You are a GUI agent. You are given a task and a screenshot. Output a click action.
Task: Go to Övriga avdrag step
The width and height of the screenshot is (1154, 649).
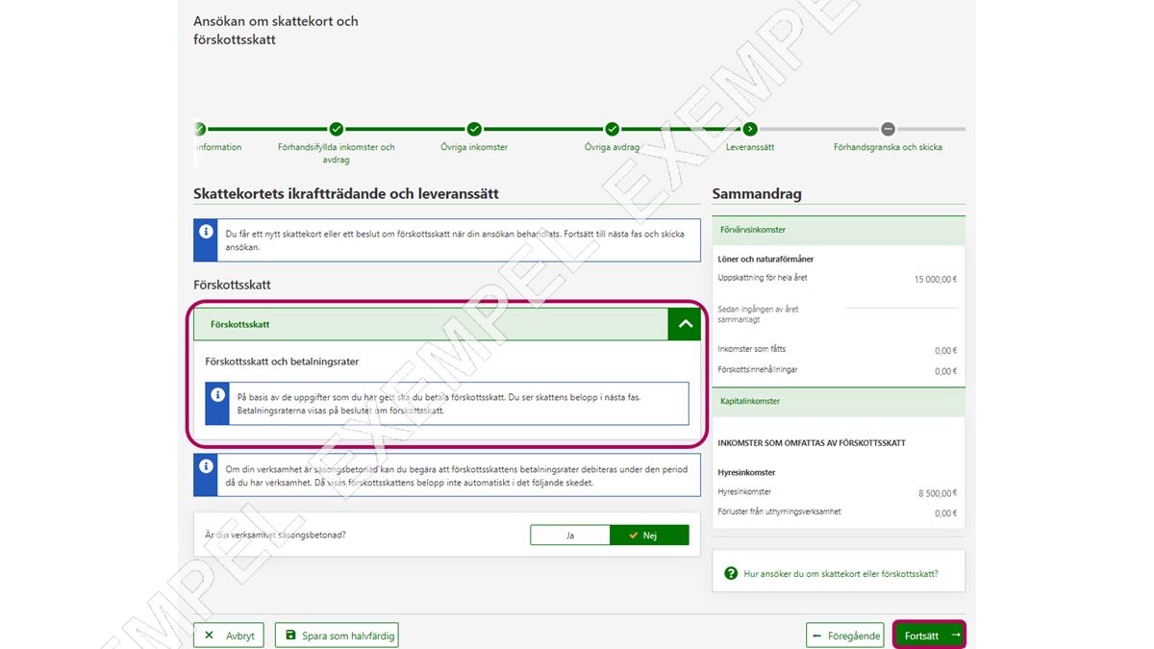(613, 147)
